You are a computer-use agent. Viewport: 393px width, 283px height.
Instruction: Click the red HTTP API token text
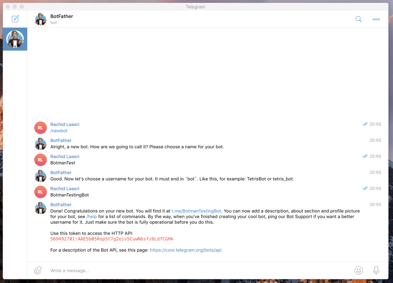[112, 239]
